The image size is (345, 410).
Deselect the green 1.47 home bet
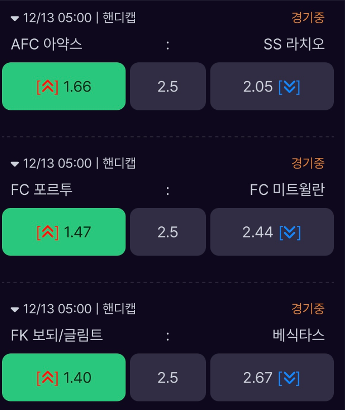click(64, 232)
